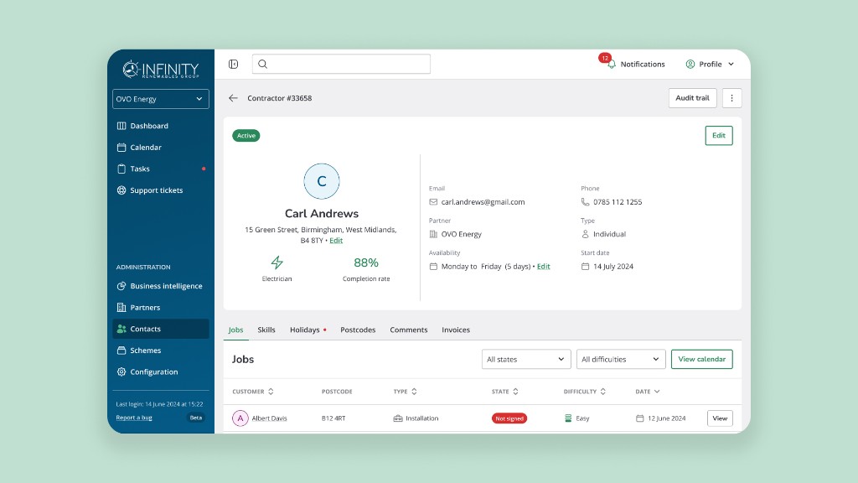Click the Edit link next to availability
The image size is (858, 483).
point(543,267)
